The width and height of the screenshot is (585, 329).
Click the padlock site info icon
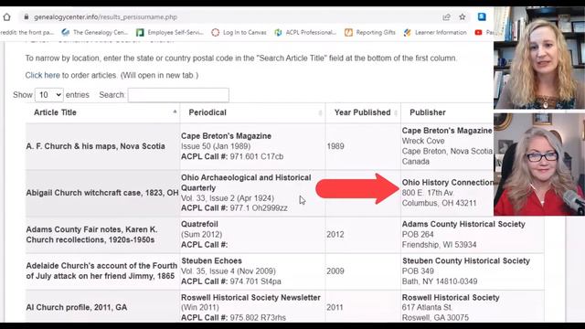click(x=26, y=16)
